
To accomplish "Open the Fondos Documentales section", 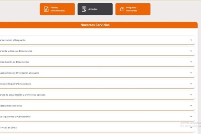I will [x=58, y=9].
